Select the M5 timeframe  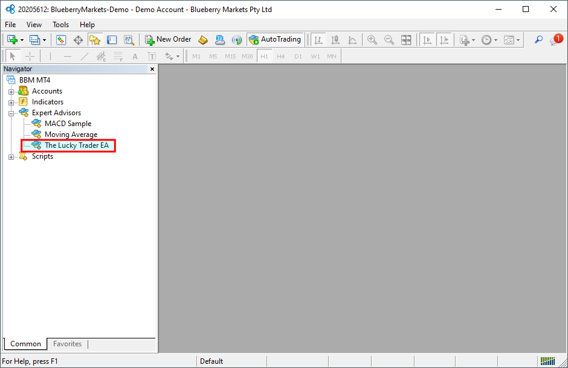pyautogui.click(x=213, y=56)
